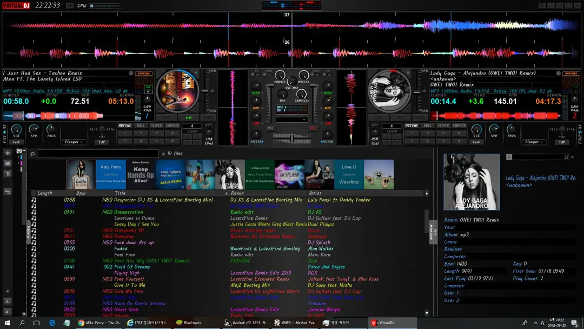The height and width of the screenshot is (329, 584).
Task: Turn the left deck FBCK effect knob
Action: click(x=51, y=129)
